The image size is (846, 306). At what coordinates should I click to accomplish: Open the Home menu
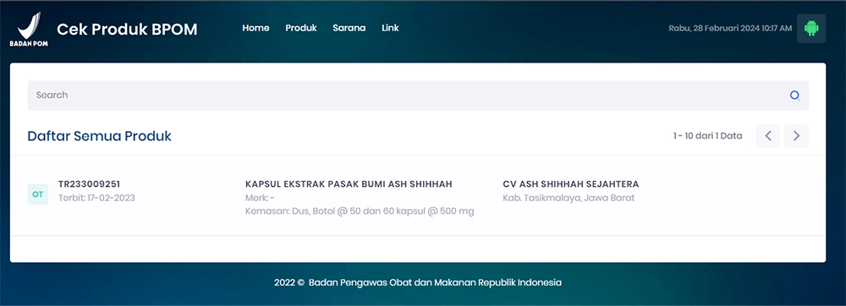(255, 28)
